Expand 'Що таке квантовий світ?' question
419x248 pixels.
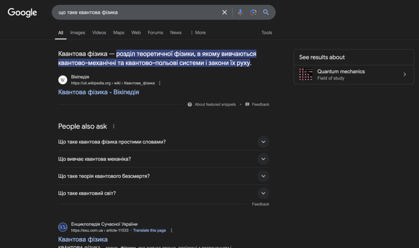(263, 193)
